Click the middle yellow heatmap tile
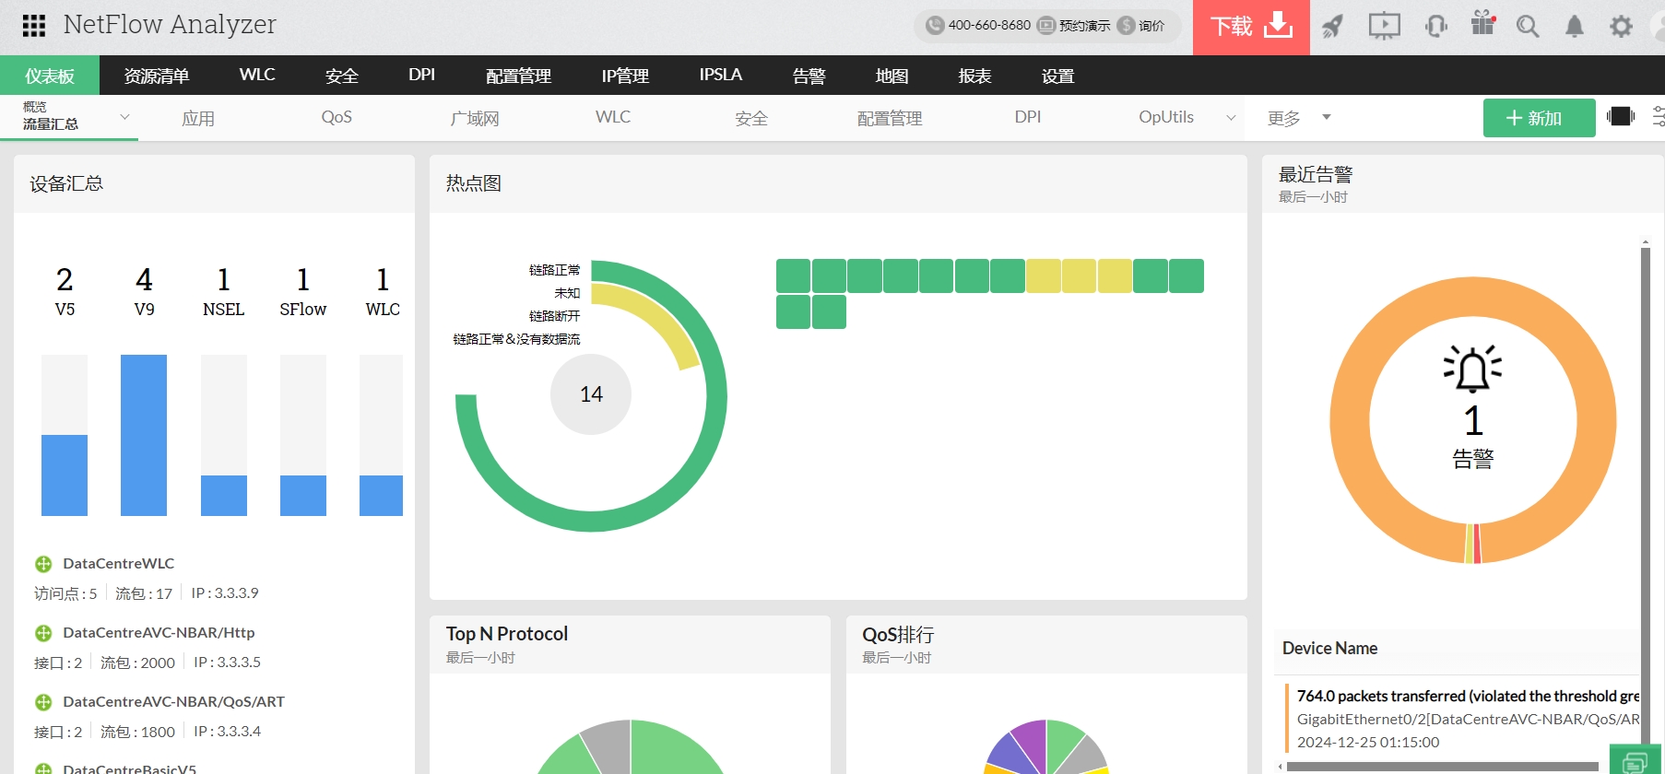1665x774 pixels. pos(1079,276)
